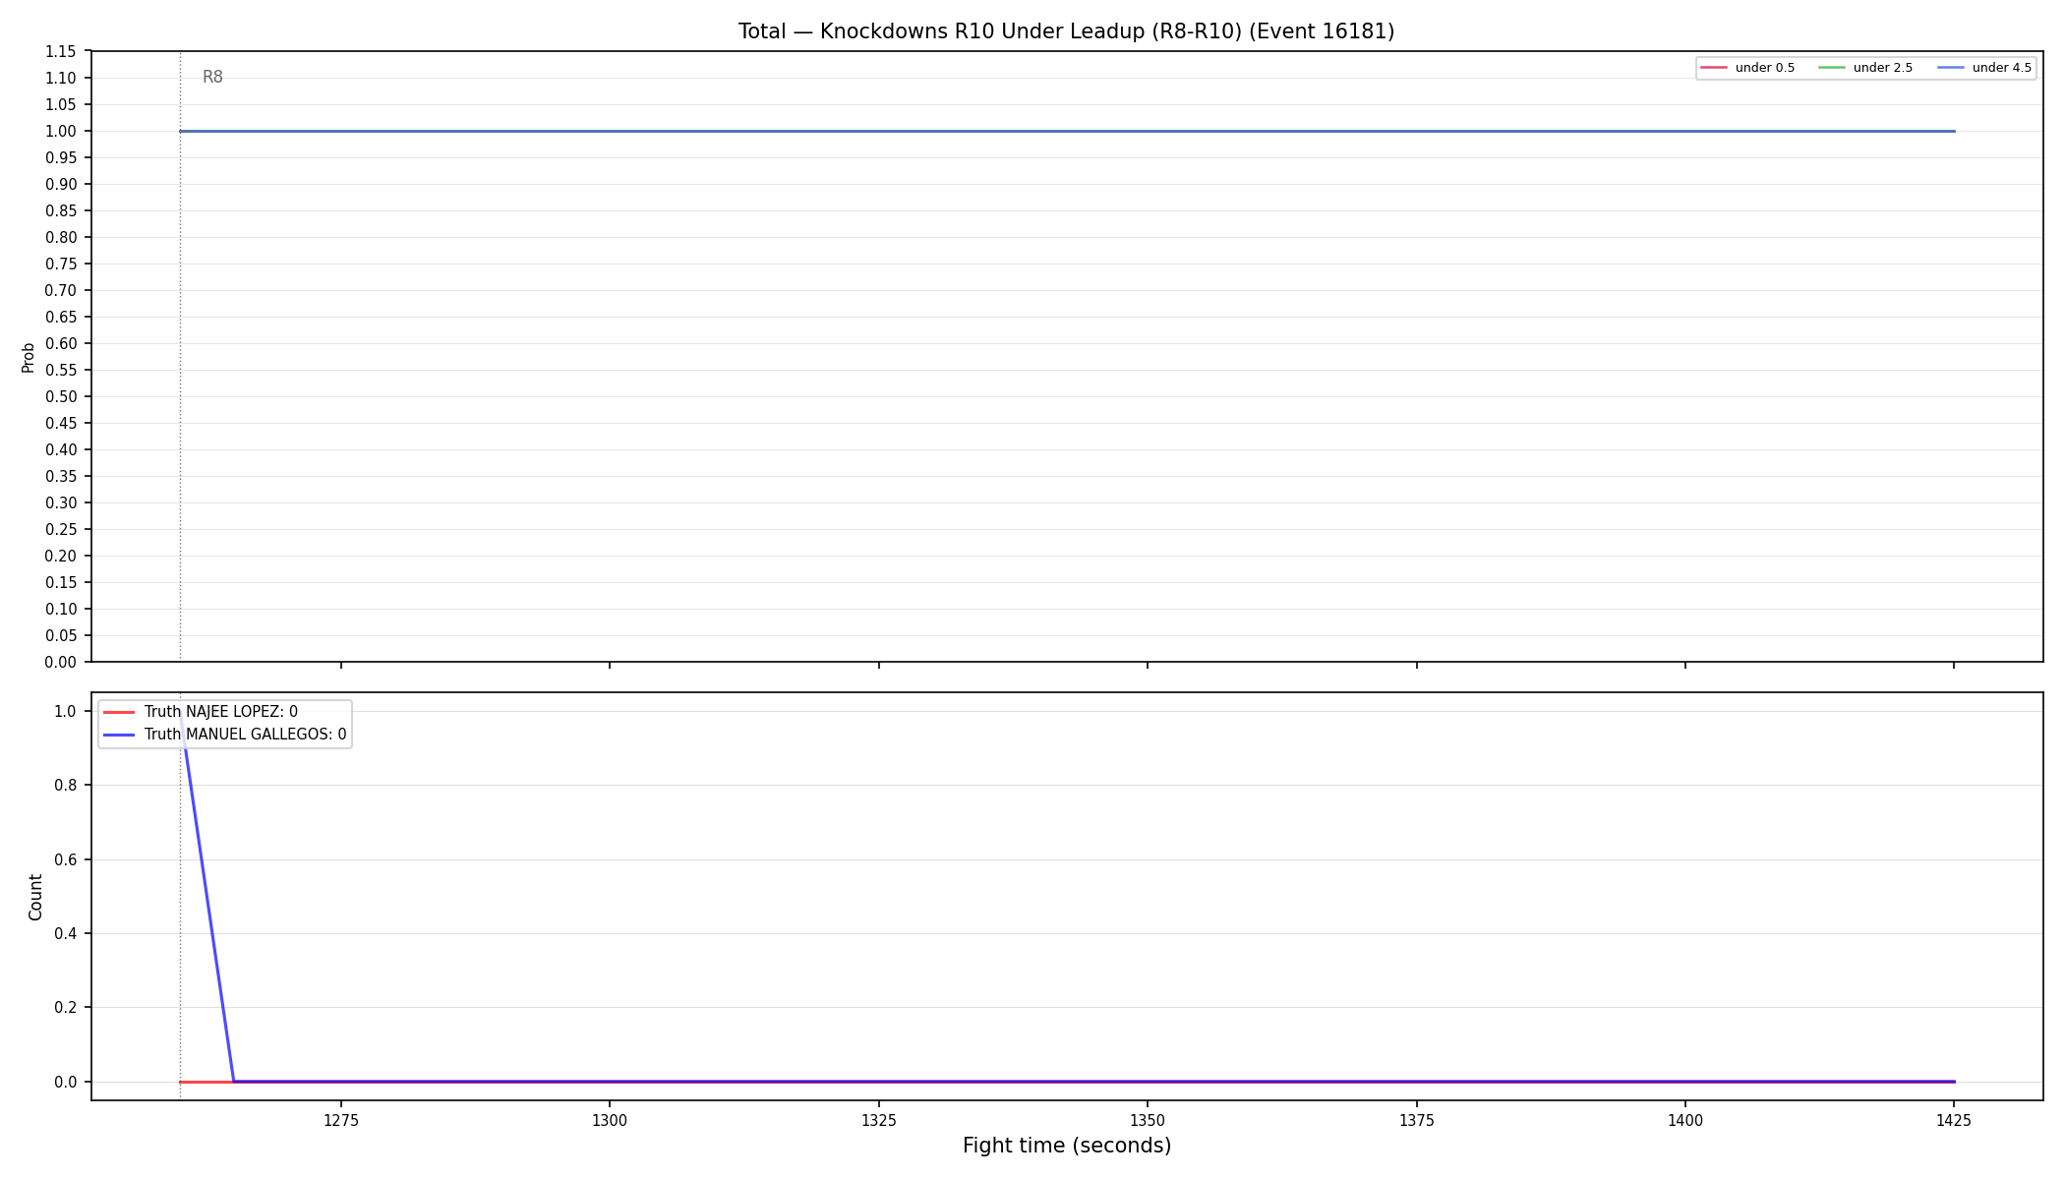2065x1180 pixels.
Task: Click the 1375 x-axis tick label
Action: pos(1416,1120)
